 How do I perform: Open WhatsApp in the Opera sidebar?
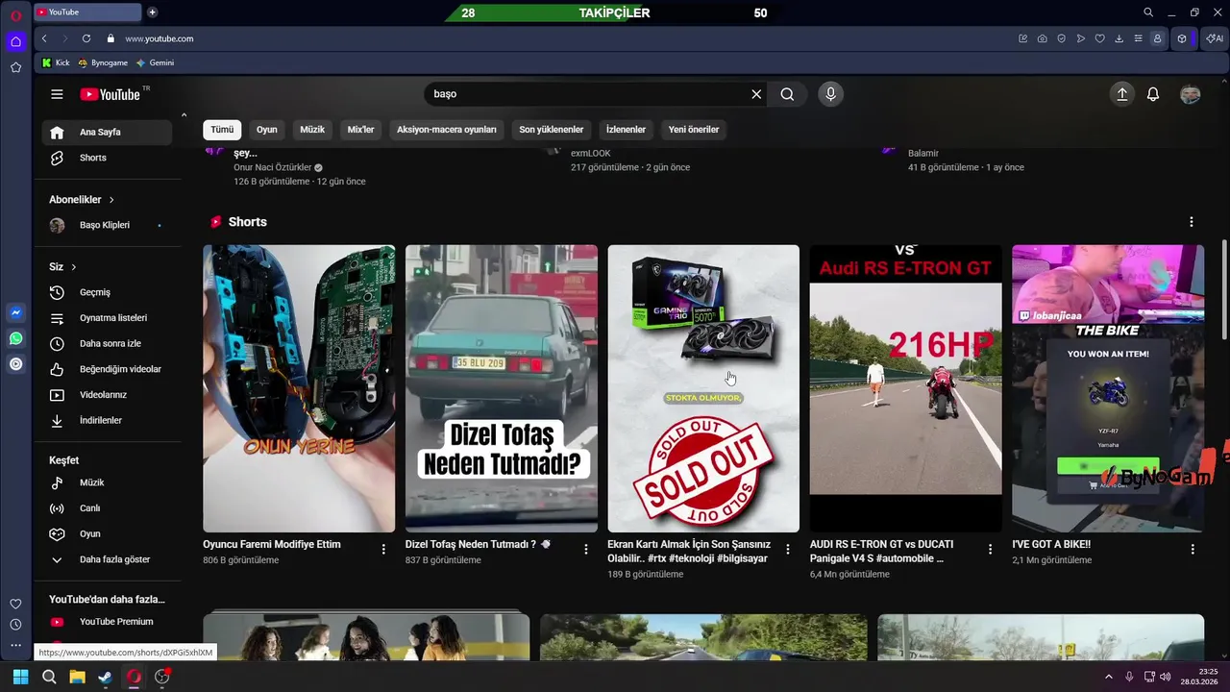tap(15, 338)
